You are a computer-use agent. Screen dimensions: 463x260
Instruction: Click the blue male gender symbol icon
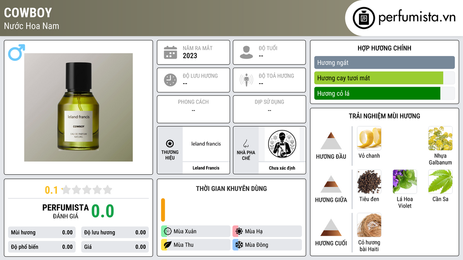click(x=16, y=52)
